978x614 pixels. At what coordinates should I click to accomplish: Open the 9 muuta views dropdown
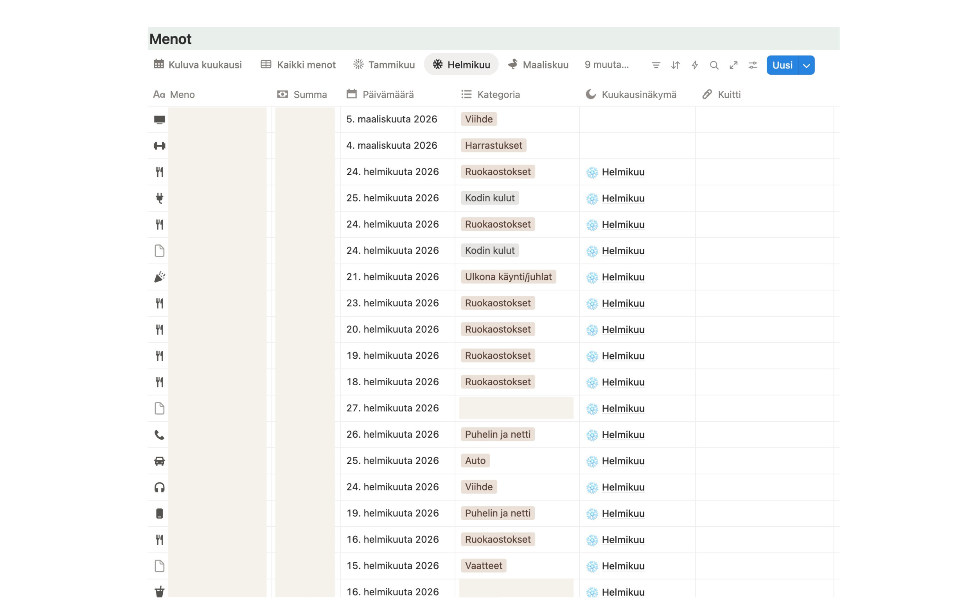[606, 65]
